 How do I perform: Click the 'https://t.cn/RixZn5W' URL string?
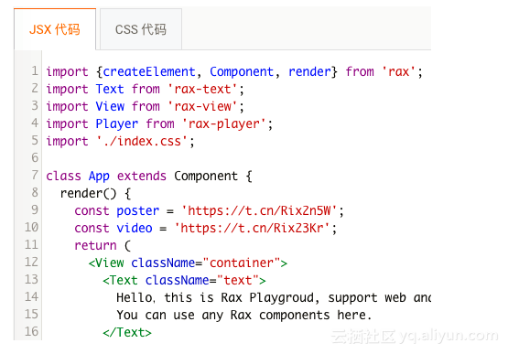point(259,211)
